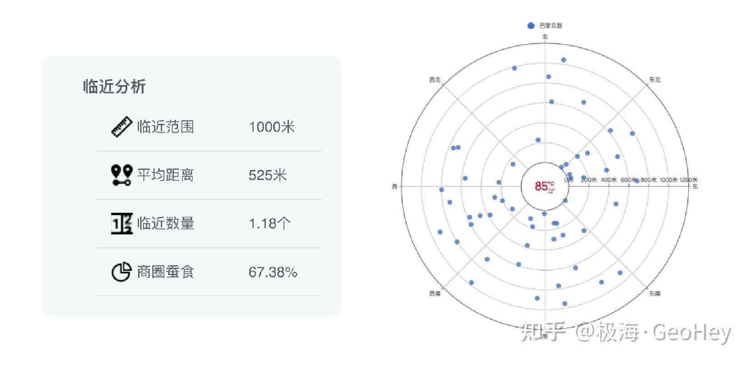The width and height of the screenshot is (750, 365).
Task: Click the 北 direction label atop the chart
Action: tap(545, 37)
